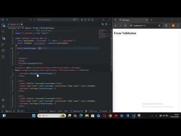Click the line and column status indicator
The image size is (181, 136).
click(43, 111)
